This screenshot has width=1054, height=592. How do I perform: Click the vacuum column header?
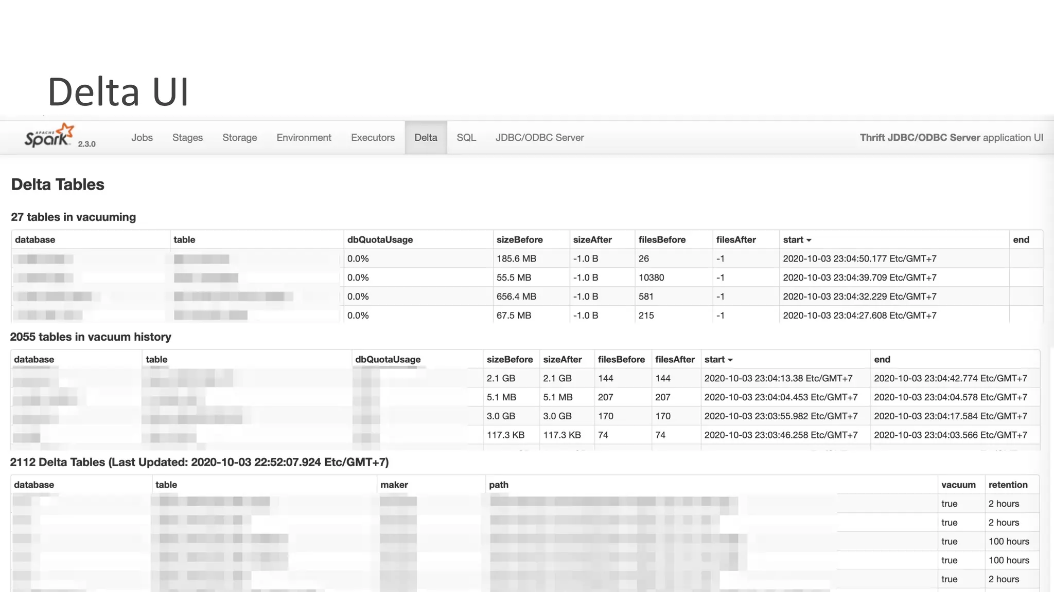(x=958, y=485)
